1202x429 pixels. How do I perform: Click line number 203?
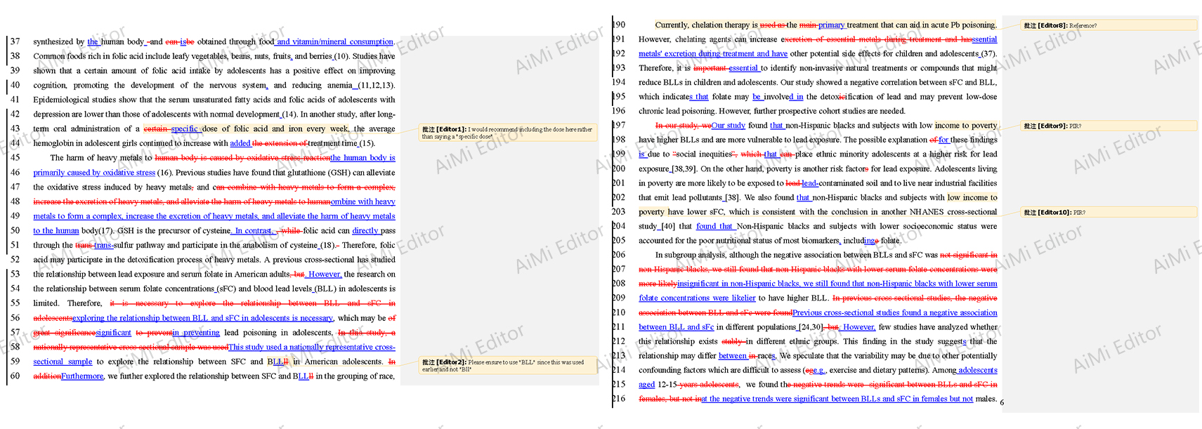[x=619, y=212]
